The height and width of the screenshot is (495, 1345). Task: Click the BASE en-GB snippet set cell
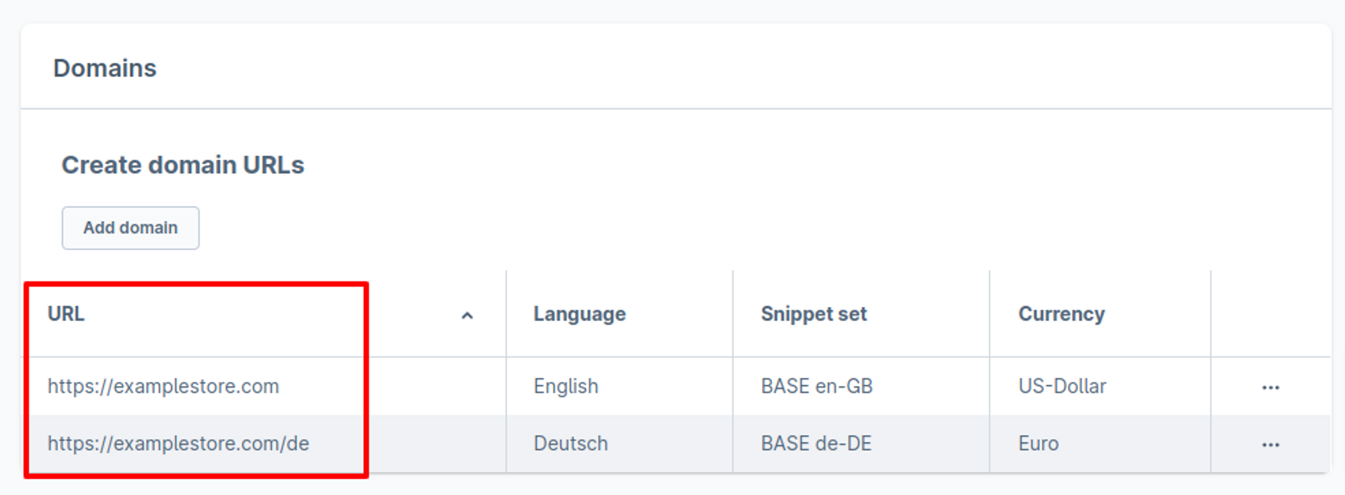point(816,386)
